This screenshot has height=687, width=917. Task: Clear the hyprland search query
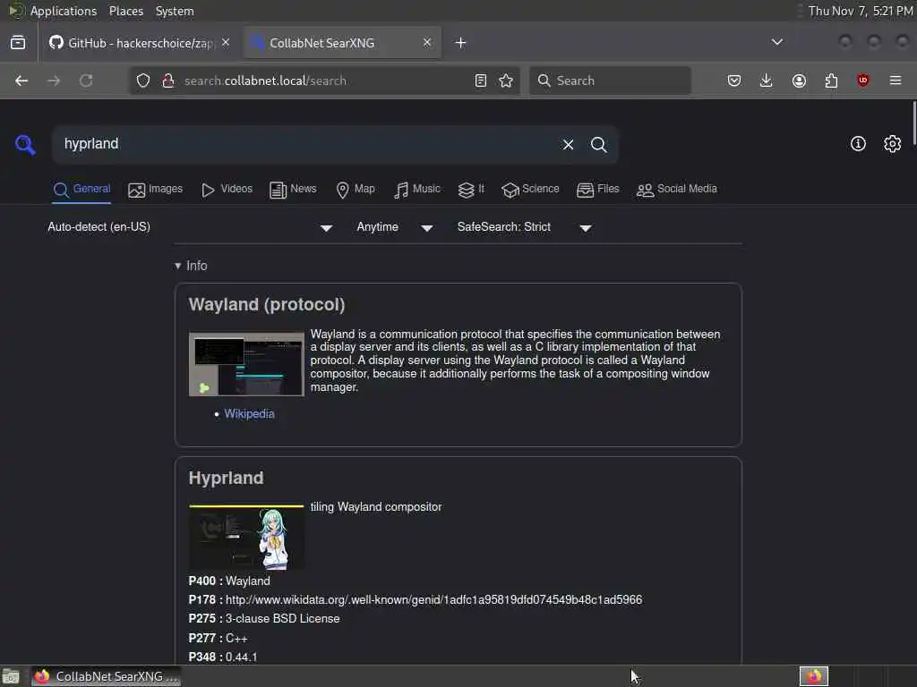tap(568, 144)
